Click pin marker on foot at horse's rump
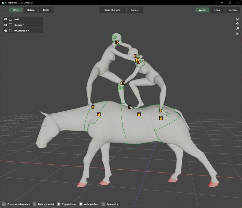 [161, 110]
